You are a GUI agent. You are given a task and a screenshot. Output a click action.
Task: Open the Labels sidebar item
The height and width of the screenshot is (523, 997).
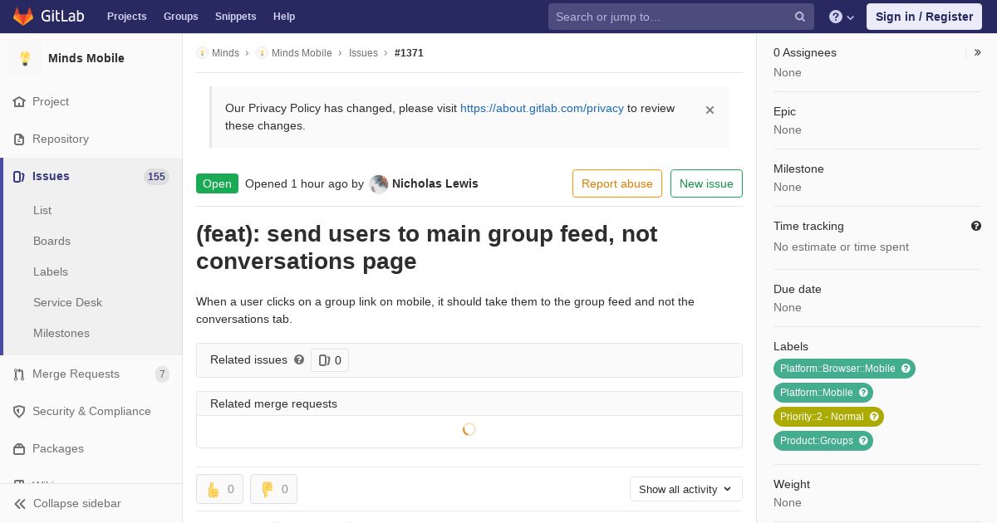51,271
